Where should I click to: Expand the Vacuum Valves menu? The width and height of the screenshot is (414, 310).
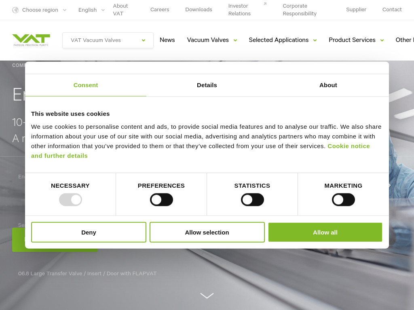[x=212, y=40]
